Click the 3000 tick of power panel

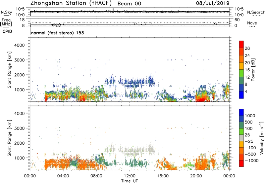20,60
